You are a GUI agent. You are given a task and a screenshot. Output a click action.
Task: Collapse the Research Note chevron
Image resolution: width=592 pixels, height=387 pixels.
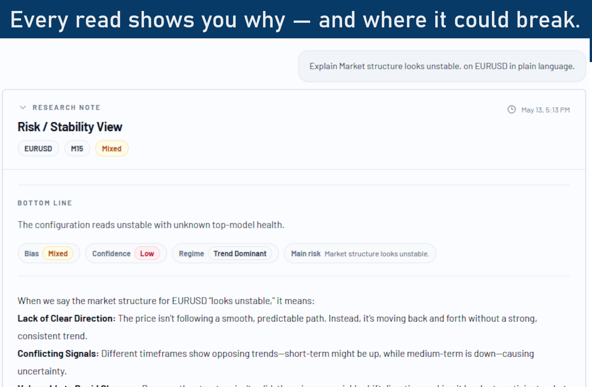pyautogui.click(x=23, y=108)
